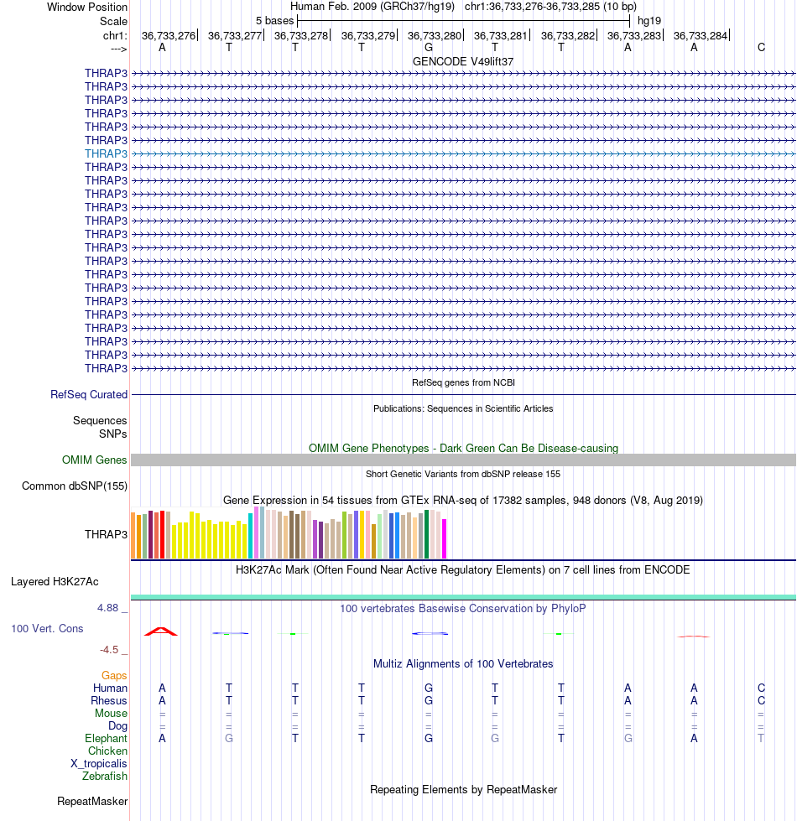
Task: Click the red A logo in PhyloP track
Action: point(161,631)
